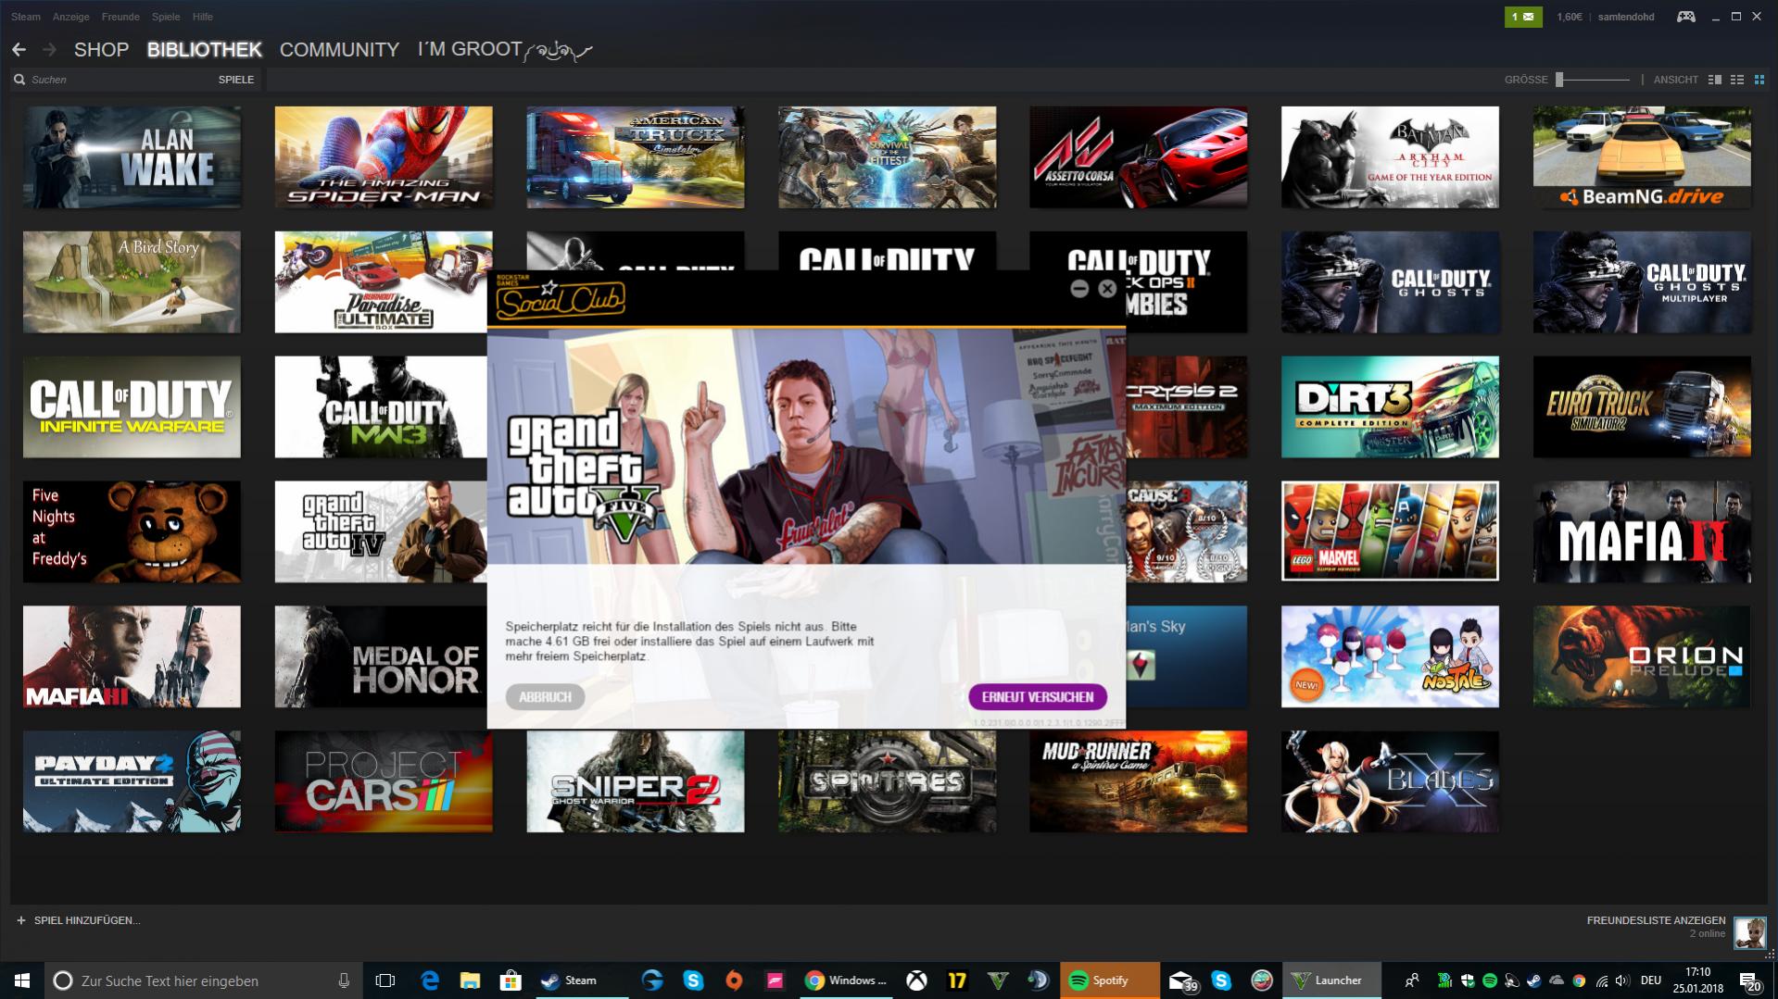This screenshot has height=999, width=1778.
Task: Open File Explorer from taskbar
Action: [x=471, y=980]
